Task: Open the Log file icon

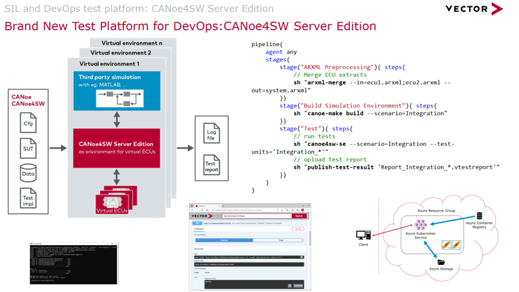Action: tap(211, 133)
